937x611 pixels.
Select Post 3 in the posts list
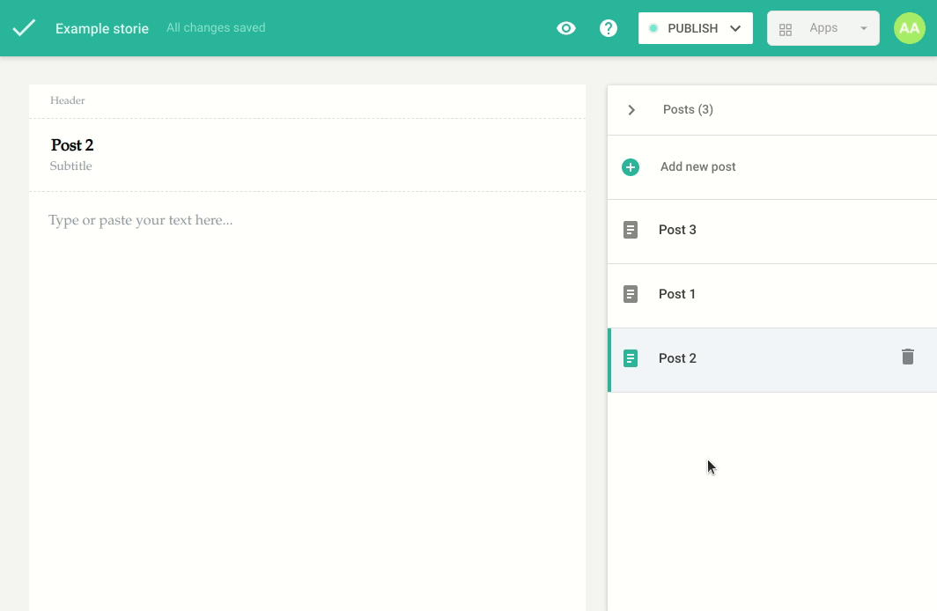click(x=677, y=230)
